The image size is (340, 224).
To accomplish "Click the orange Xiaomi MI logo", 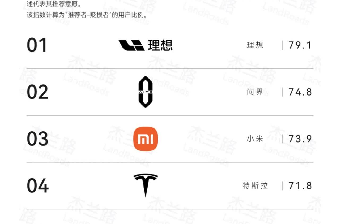I will tap(145, 139).
